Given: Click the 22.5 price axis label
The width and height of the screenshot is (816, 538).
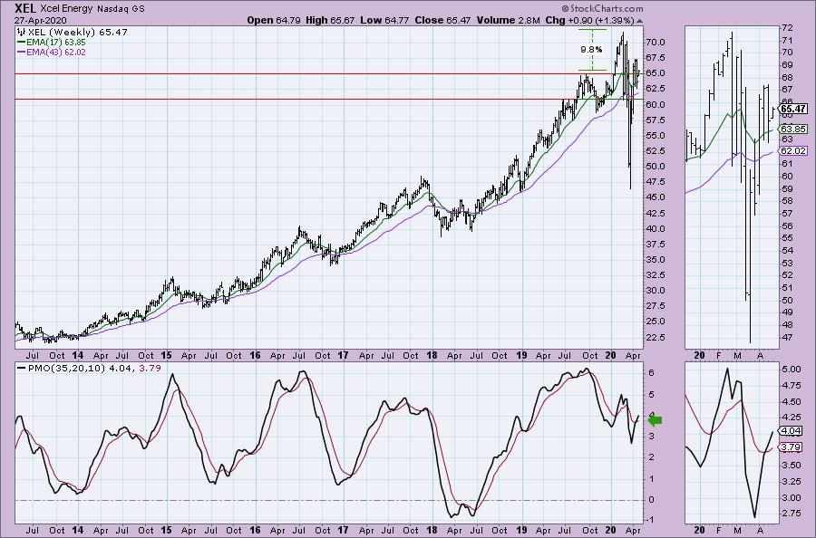Looking at the screenshot, I should click(x=656, y=337).
